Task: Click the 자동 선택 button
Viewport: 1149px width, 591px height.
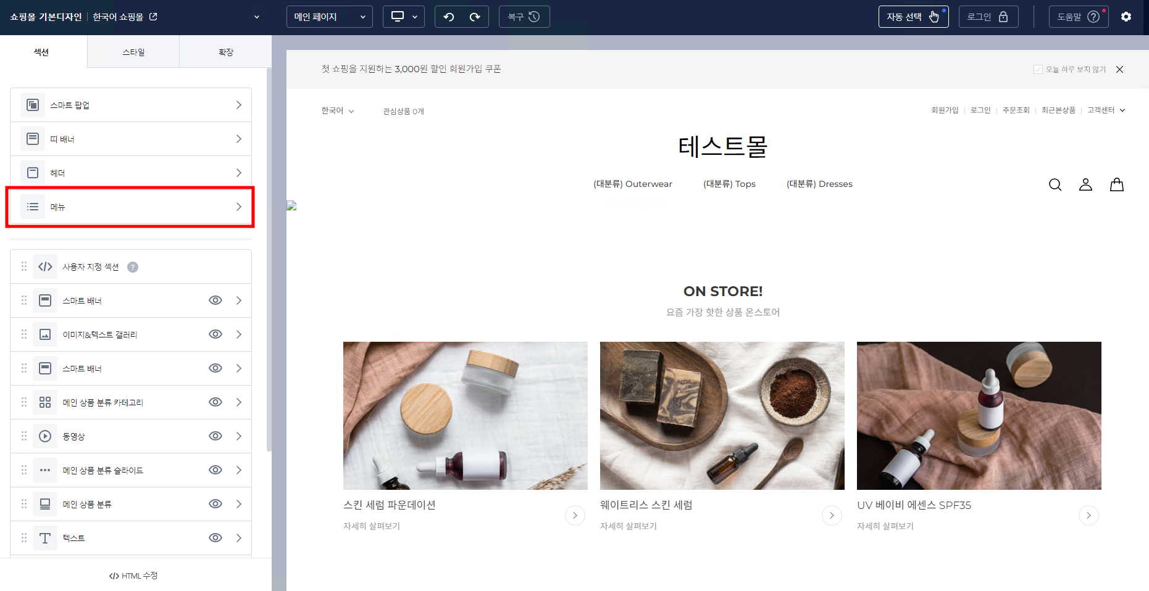Action: click(x=913, y=17)
